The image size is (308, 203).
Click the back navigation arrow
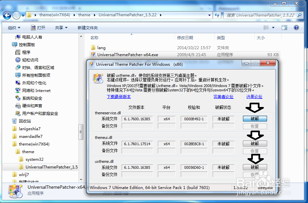(7, 15)
